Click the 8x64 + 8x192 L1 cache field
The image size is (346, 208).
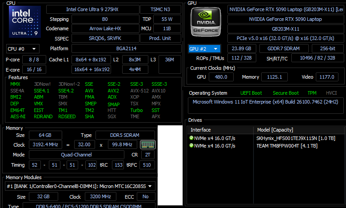[91, 60]
